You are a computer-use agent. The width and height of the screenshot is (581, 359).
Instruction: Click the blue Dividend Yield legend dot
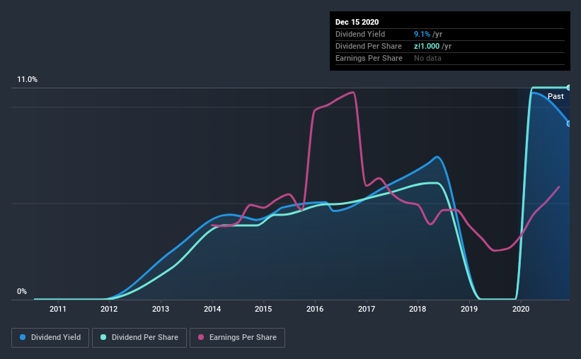coord(23,337)
